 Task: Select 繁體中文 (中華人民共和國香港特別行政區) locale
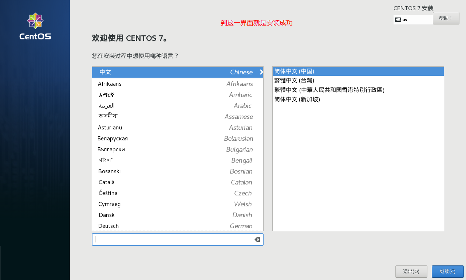tap(329, 90)
